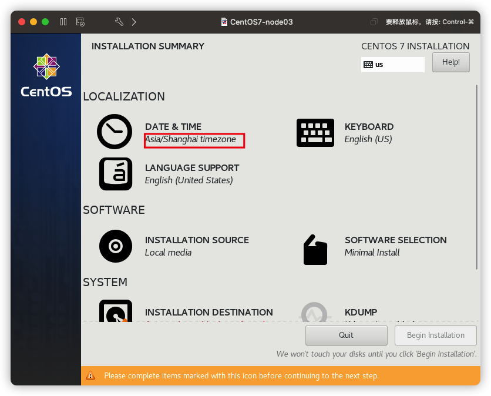Click the Quit button

click(x=347, y=335)
